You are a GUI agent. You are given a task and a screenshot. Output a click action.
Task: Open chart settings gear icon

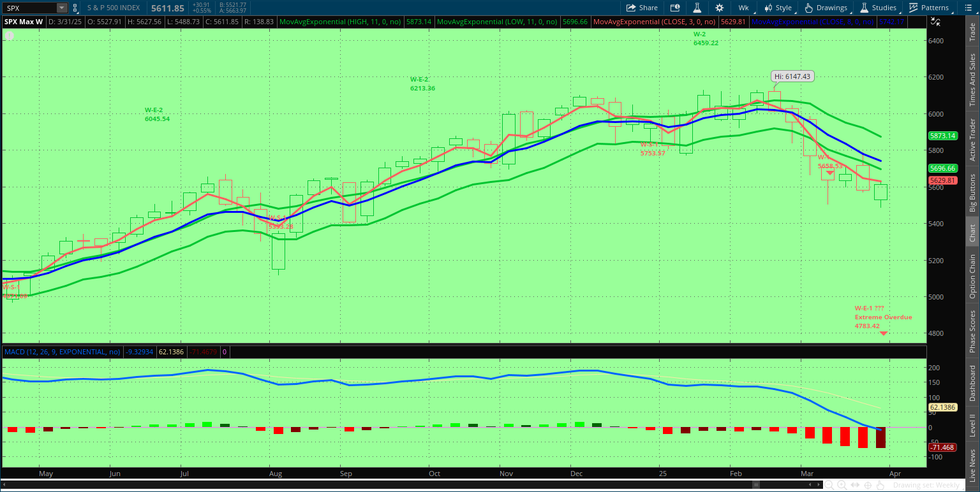tap(720, 8)
